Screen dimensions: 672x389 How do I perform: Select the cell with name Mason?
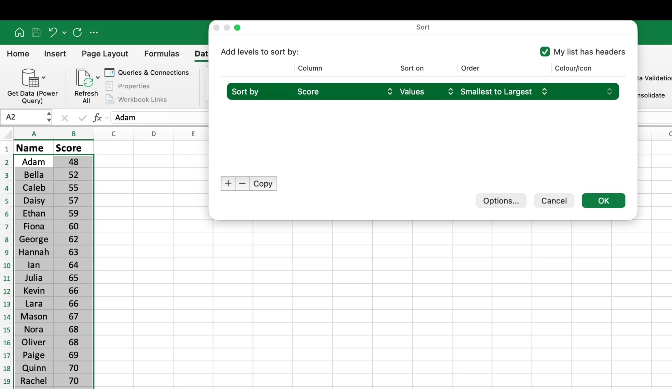pos(34,316)
